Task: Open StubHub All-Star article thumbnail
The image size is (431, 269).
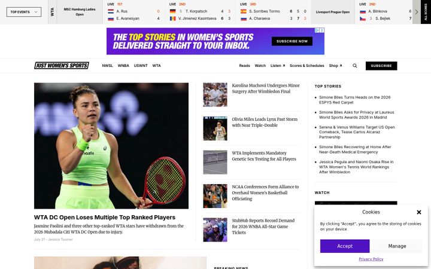Action: click(x=215, y=230)
